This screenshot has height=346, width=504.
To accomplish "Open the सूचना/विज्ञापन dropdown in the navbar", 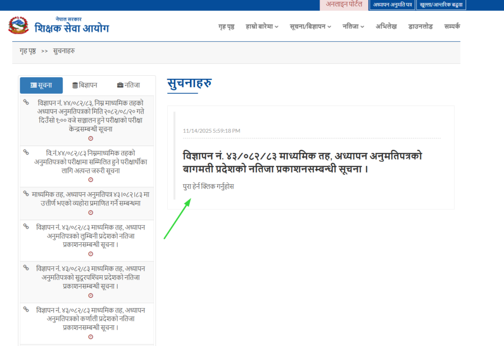I will [310, 27].
